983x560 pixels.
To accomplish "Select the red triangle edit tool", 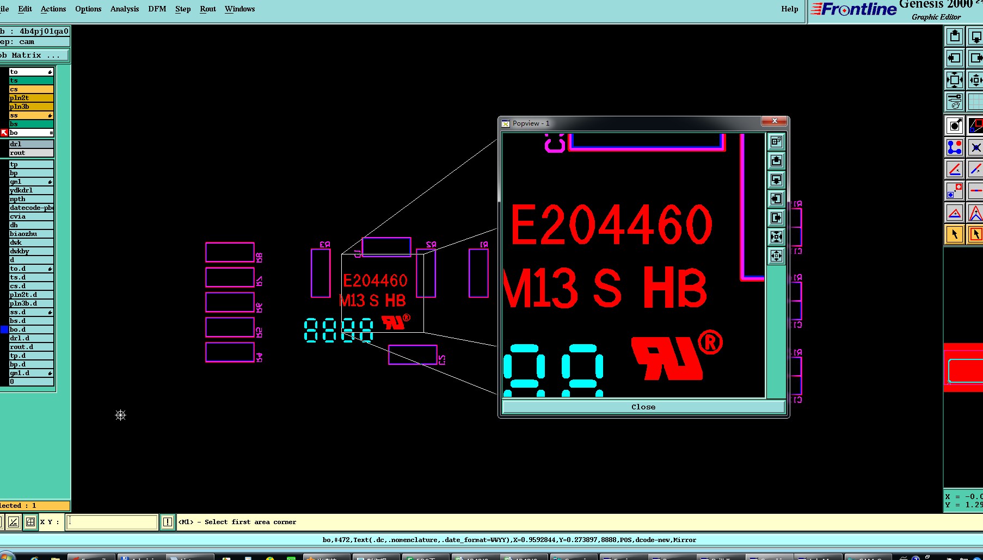I will pos(955,213).
